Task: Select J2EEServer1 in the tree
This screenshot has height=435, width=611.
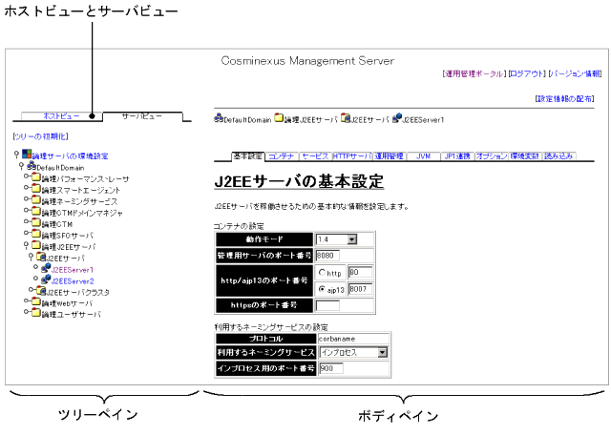Action: (x=73, y=269)
